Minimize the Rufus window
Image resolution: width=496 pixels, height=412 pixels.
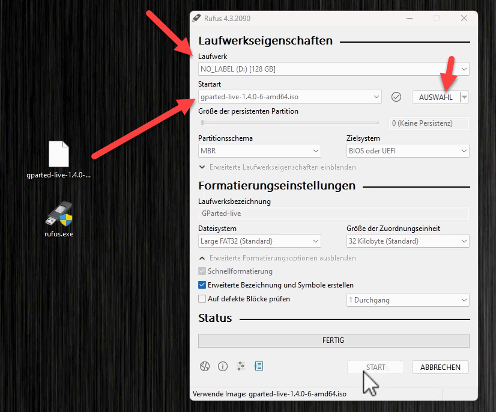click(410, 18)
